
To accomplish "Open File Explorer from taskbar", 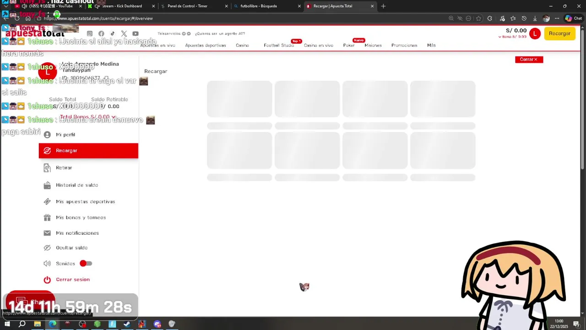I will [38, 324].
